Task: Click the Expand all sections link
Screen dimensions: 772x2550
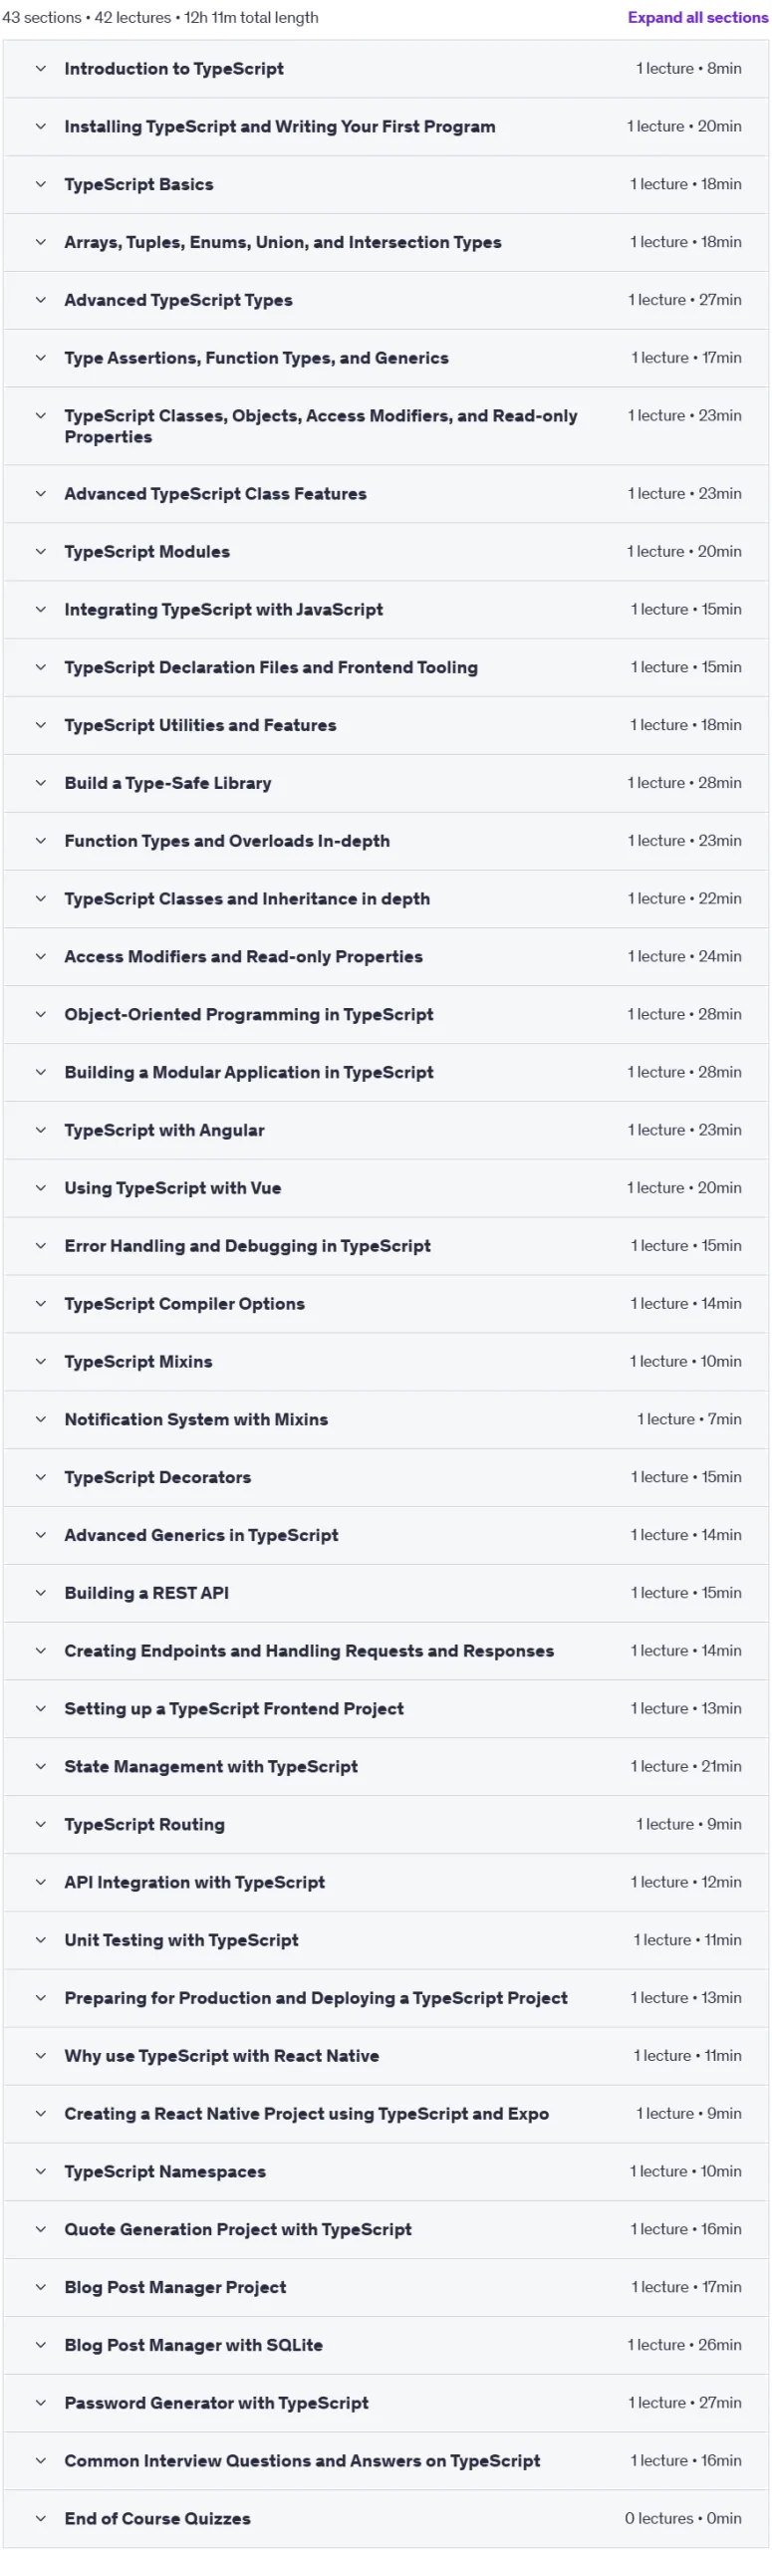Action: (697, 17)
